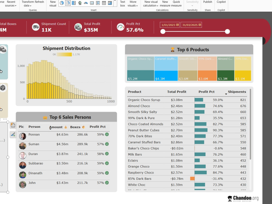Select the Peanut Butter Cubes row
This screenshot has height=204, width=272.
tap(187, 130)
